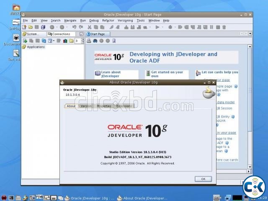
Task: Click the Print icon on Start Page toolbar
Action: tap(89, 41)
